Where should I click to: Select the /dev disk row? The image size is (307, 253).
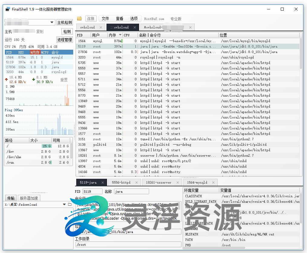(x=37, y=151)
